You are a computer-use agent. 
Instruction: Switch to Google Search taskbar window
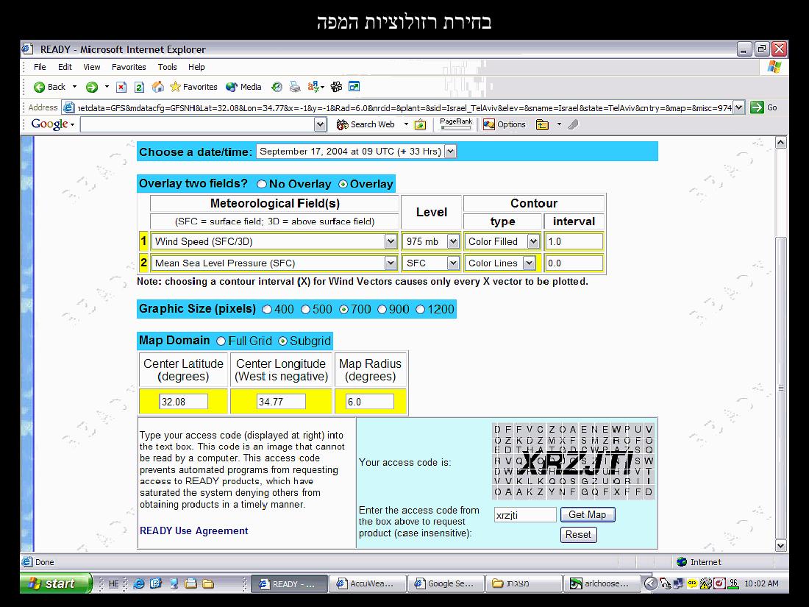(x=445, y=583)
